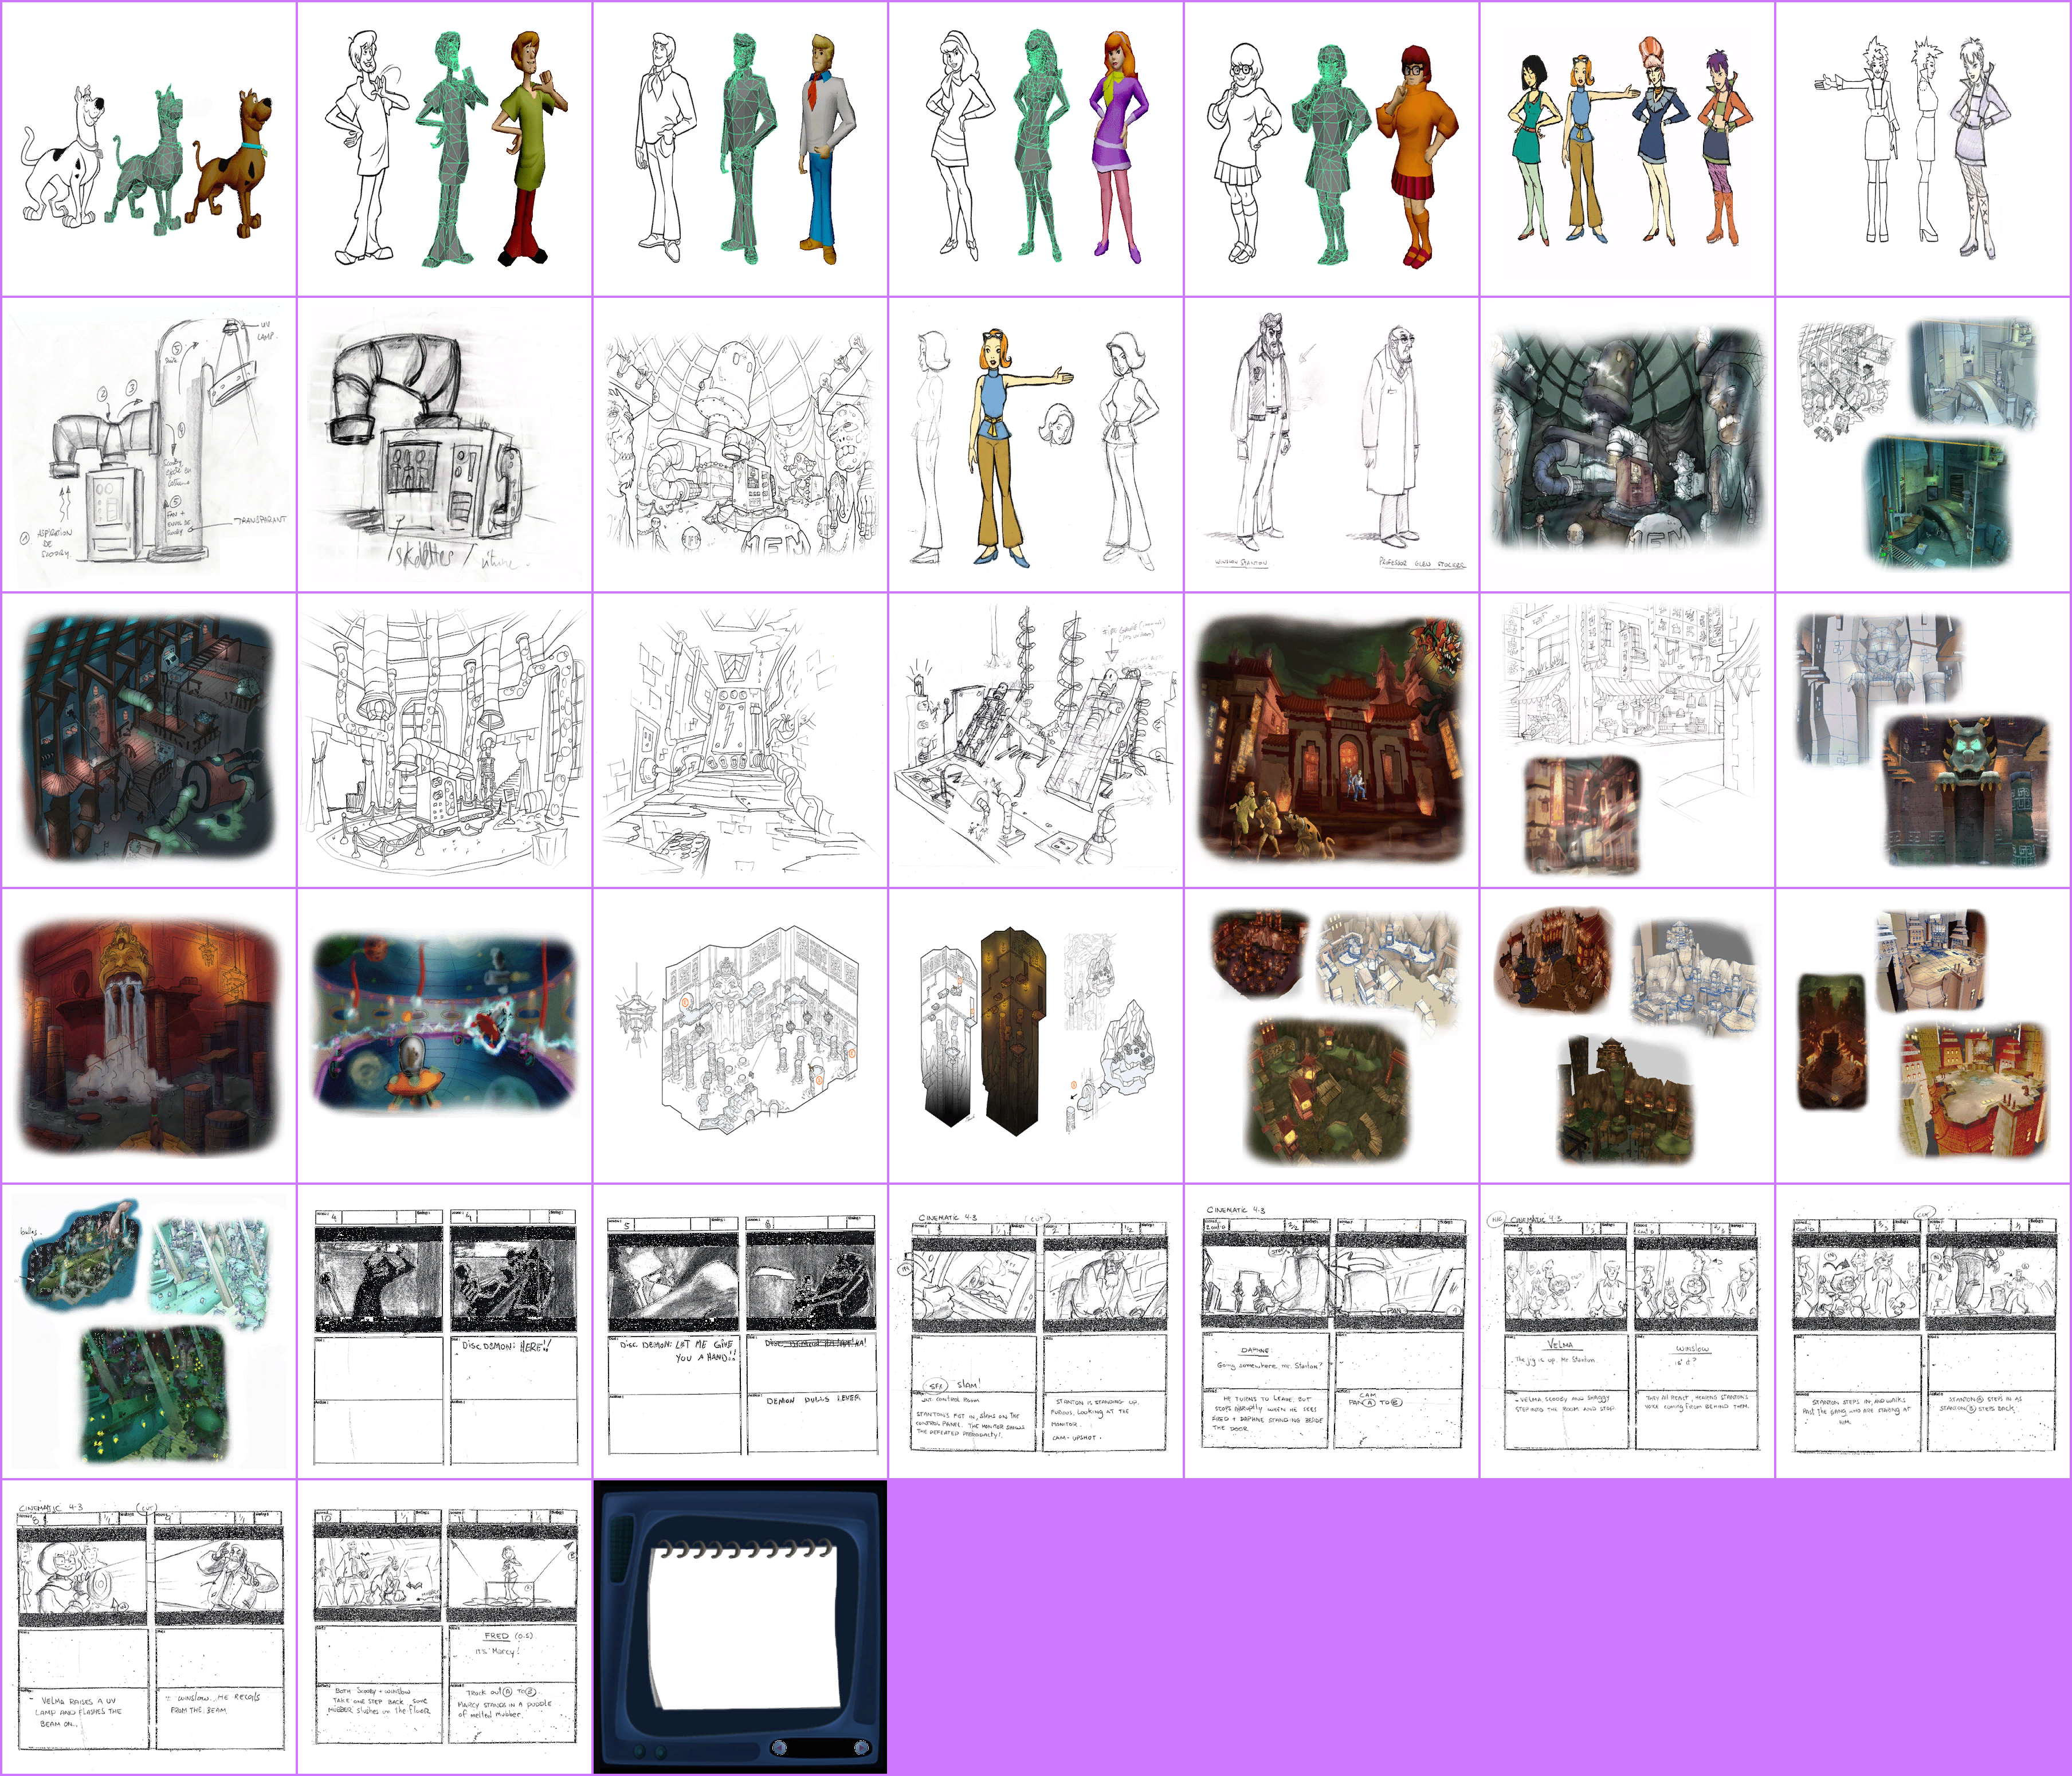Select the Stanton steps in storyboard
Screen dimensions: 2072x1776
(1924, 1332)
